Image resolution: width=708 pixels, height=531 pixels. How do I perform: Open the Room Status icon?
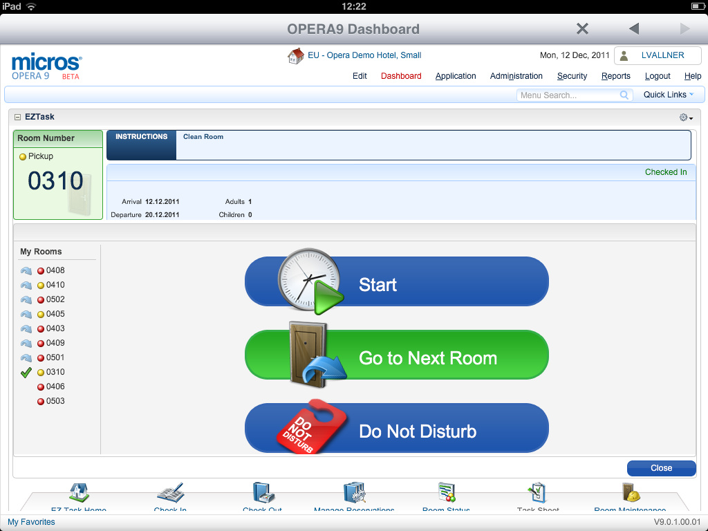click(x=446, y=492)
